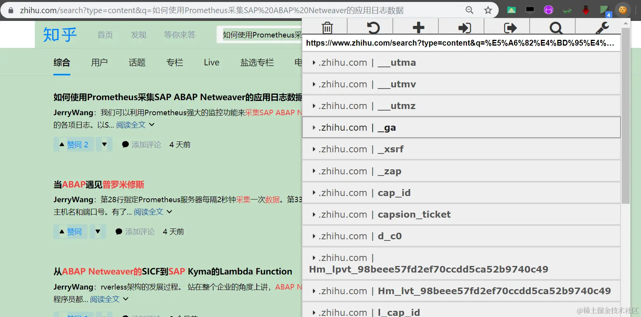The width and height of the screenshot is (641, 317).
Task: Open article 从ABAP Netweaver的SICF到SAP Kyma
Action: 173,271
